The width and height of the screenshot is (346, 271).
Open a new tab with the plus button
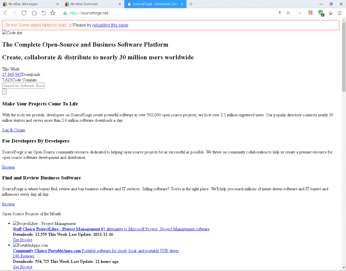tap(191, 4)
